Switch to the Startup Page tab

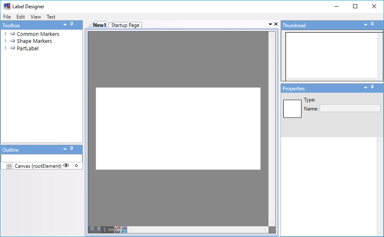tap(125, 25)
